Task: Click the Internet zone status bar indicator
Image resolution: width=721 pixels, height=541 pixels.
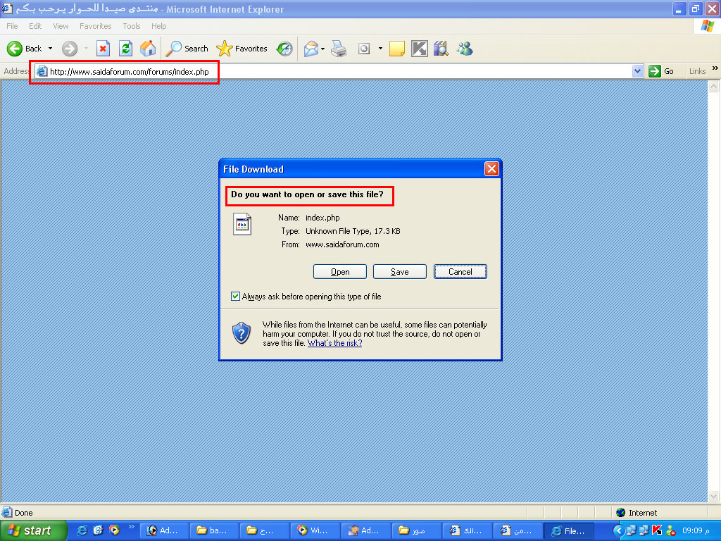Action: click(x=637, y=513)
